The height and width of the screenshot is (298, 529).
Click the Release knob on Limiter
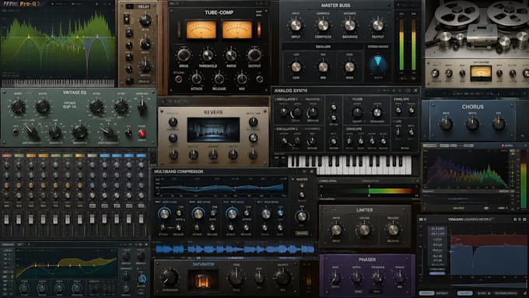393,230
